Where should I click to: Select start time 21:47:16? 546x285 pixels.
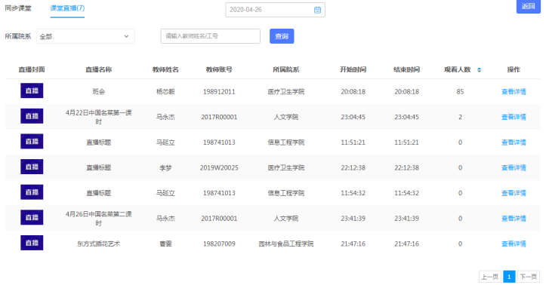coord(353,244)
